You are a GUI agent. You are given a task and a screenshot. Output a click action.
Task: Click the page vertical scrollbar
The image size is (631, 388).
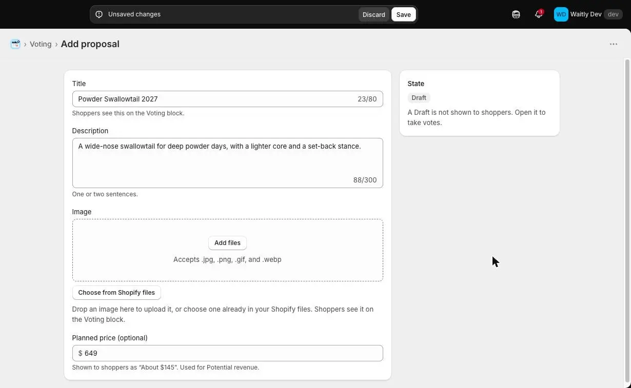click(627, 220)
